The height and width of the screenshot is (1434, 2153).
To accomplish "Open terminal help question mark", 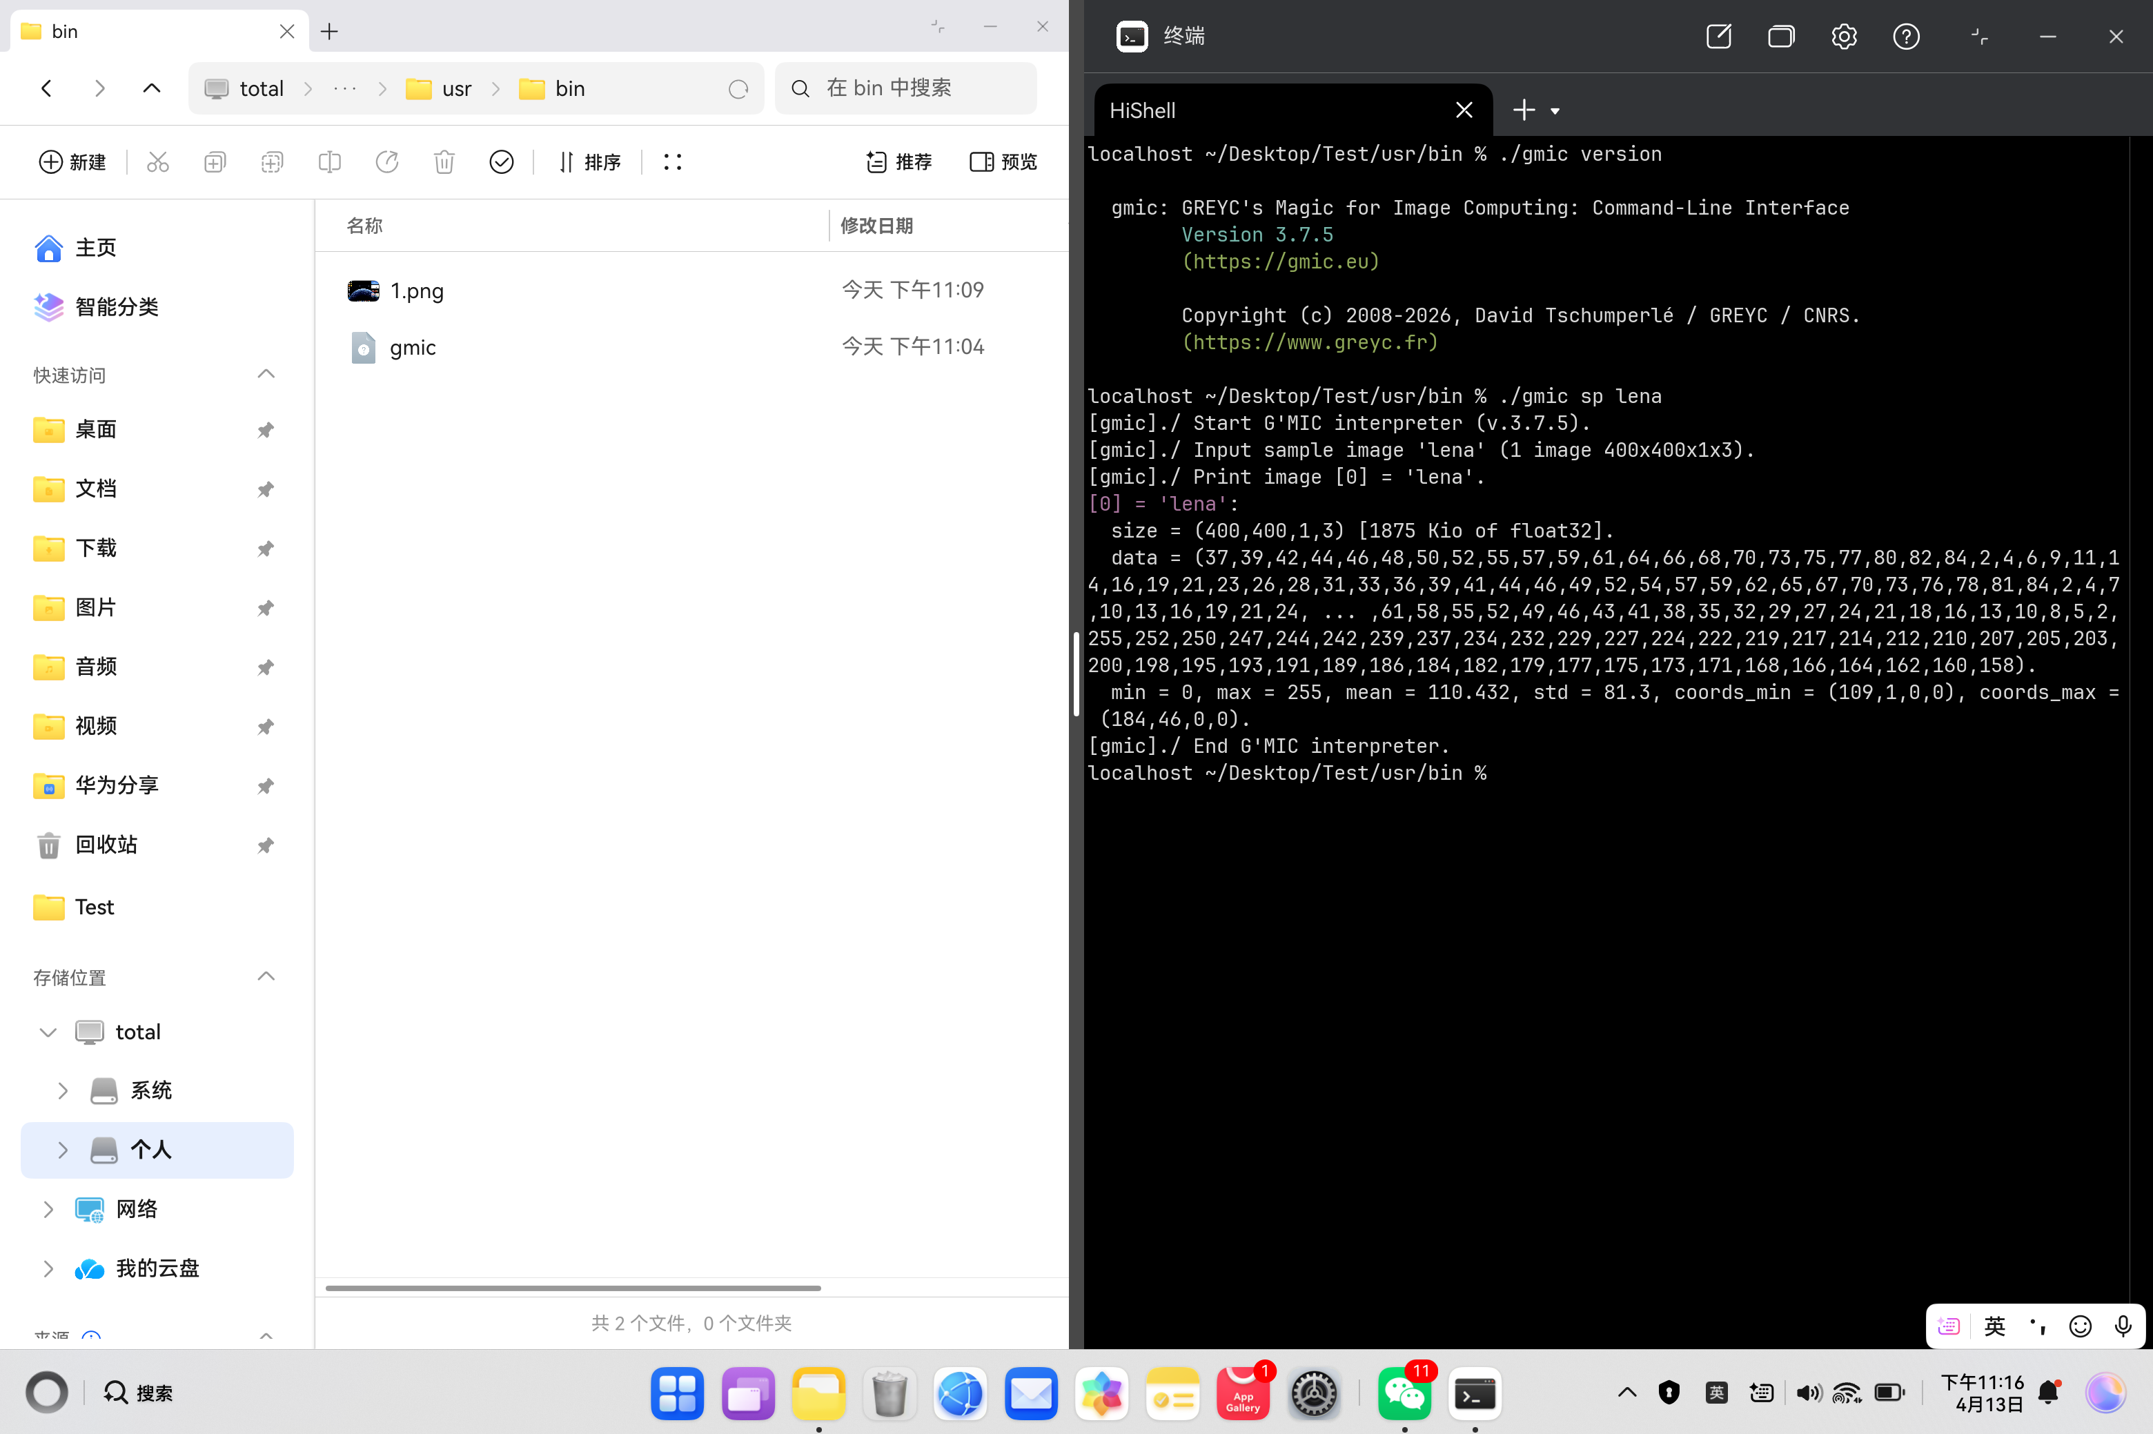I will click(1906, 37).
